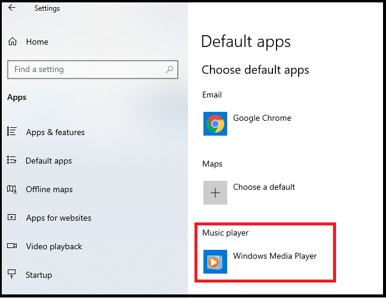The image size is (386, 298).
Task: Click the Windows Media Player icon
Action: [x=215, y=262]
